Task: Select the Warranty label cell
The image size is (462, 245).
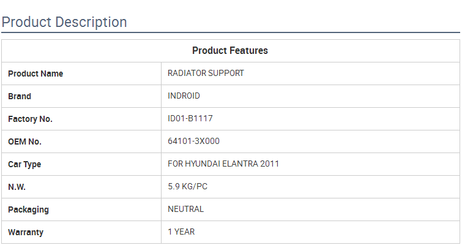Action: (26, 232)
